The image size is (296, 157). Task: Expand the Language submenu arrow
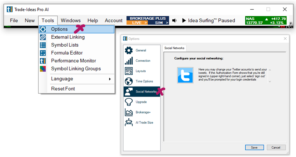tap(110, 79)
